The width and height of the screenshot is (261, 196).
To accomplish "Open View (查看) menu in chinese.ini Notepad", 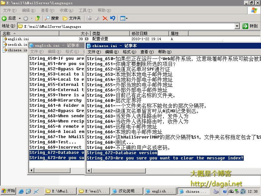I will point(147,52).
